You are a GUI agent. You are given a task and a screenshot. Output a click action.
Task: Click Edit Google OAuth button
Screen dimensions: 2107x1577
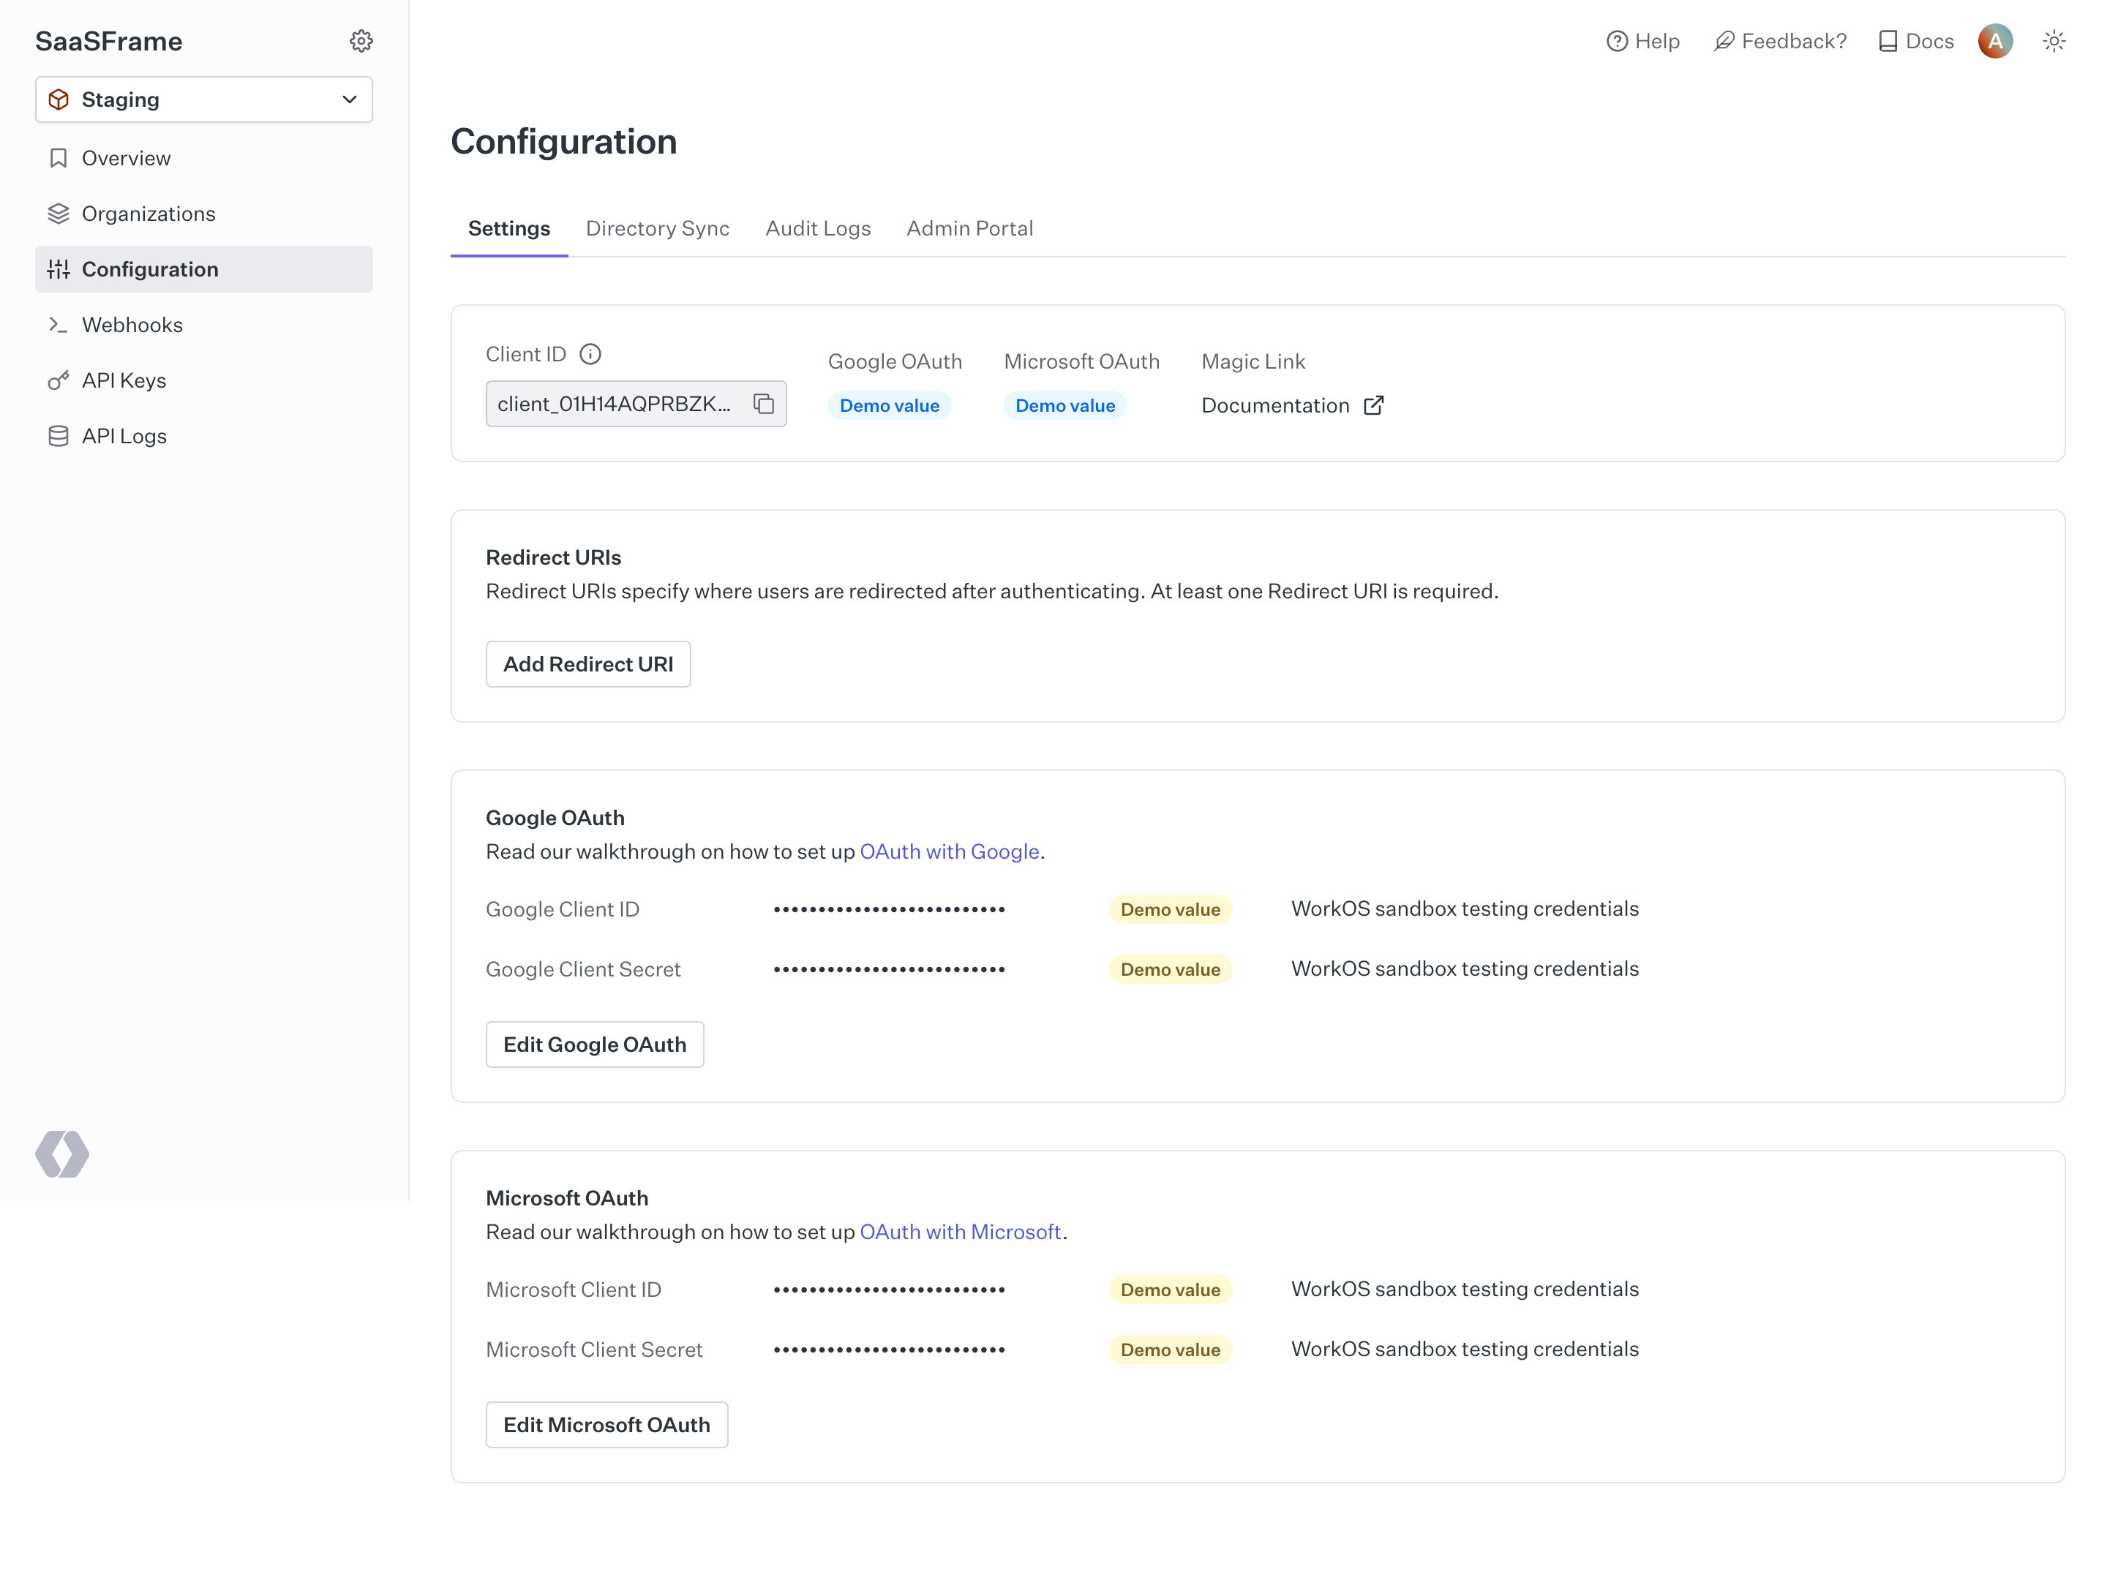[594, 1044]
